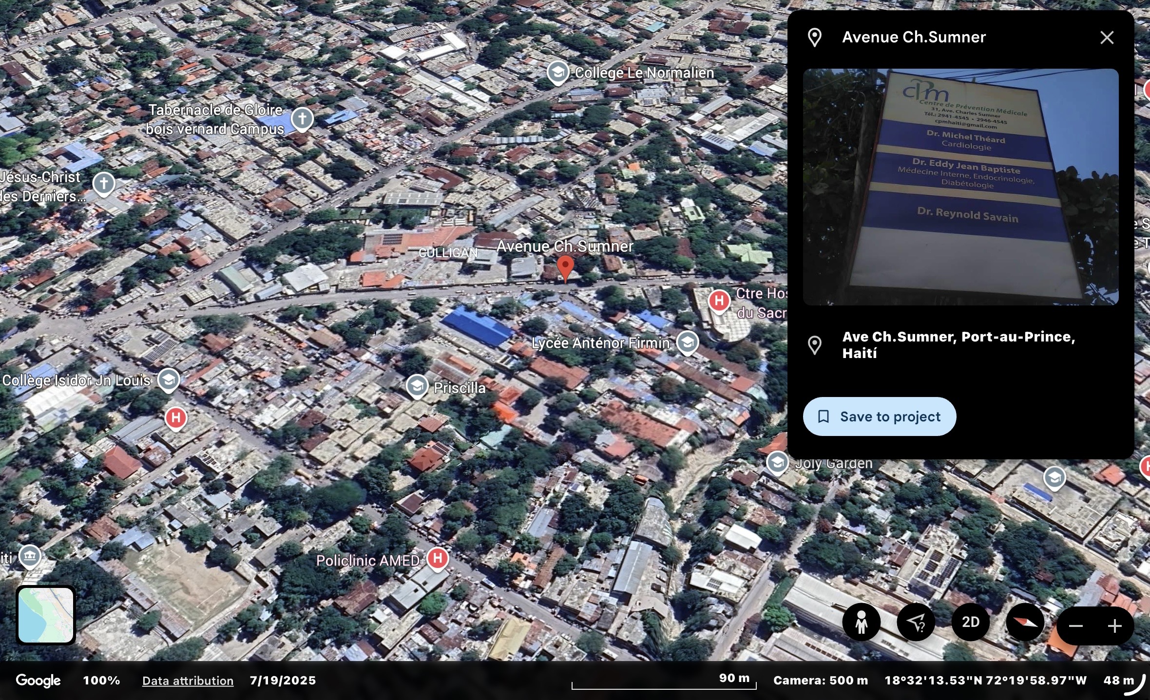Zoom out with the minus button

1075,626
